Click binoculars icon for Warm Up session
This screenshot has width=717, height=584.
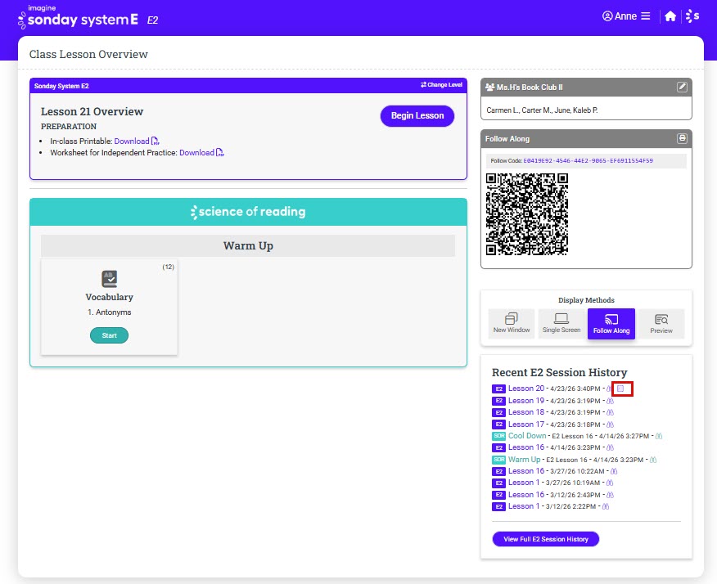click(653, 460)
